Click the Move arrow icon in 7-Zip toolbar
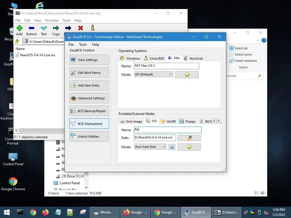The width and height of the screenshot is (291, 218). pos(68,28)
